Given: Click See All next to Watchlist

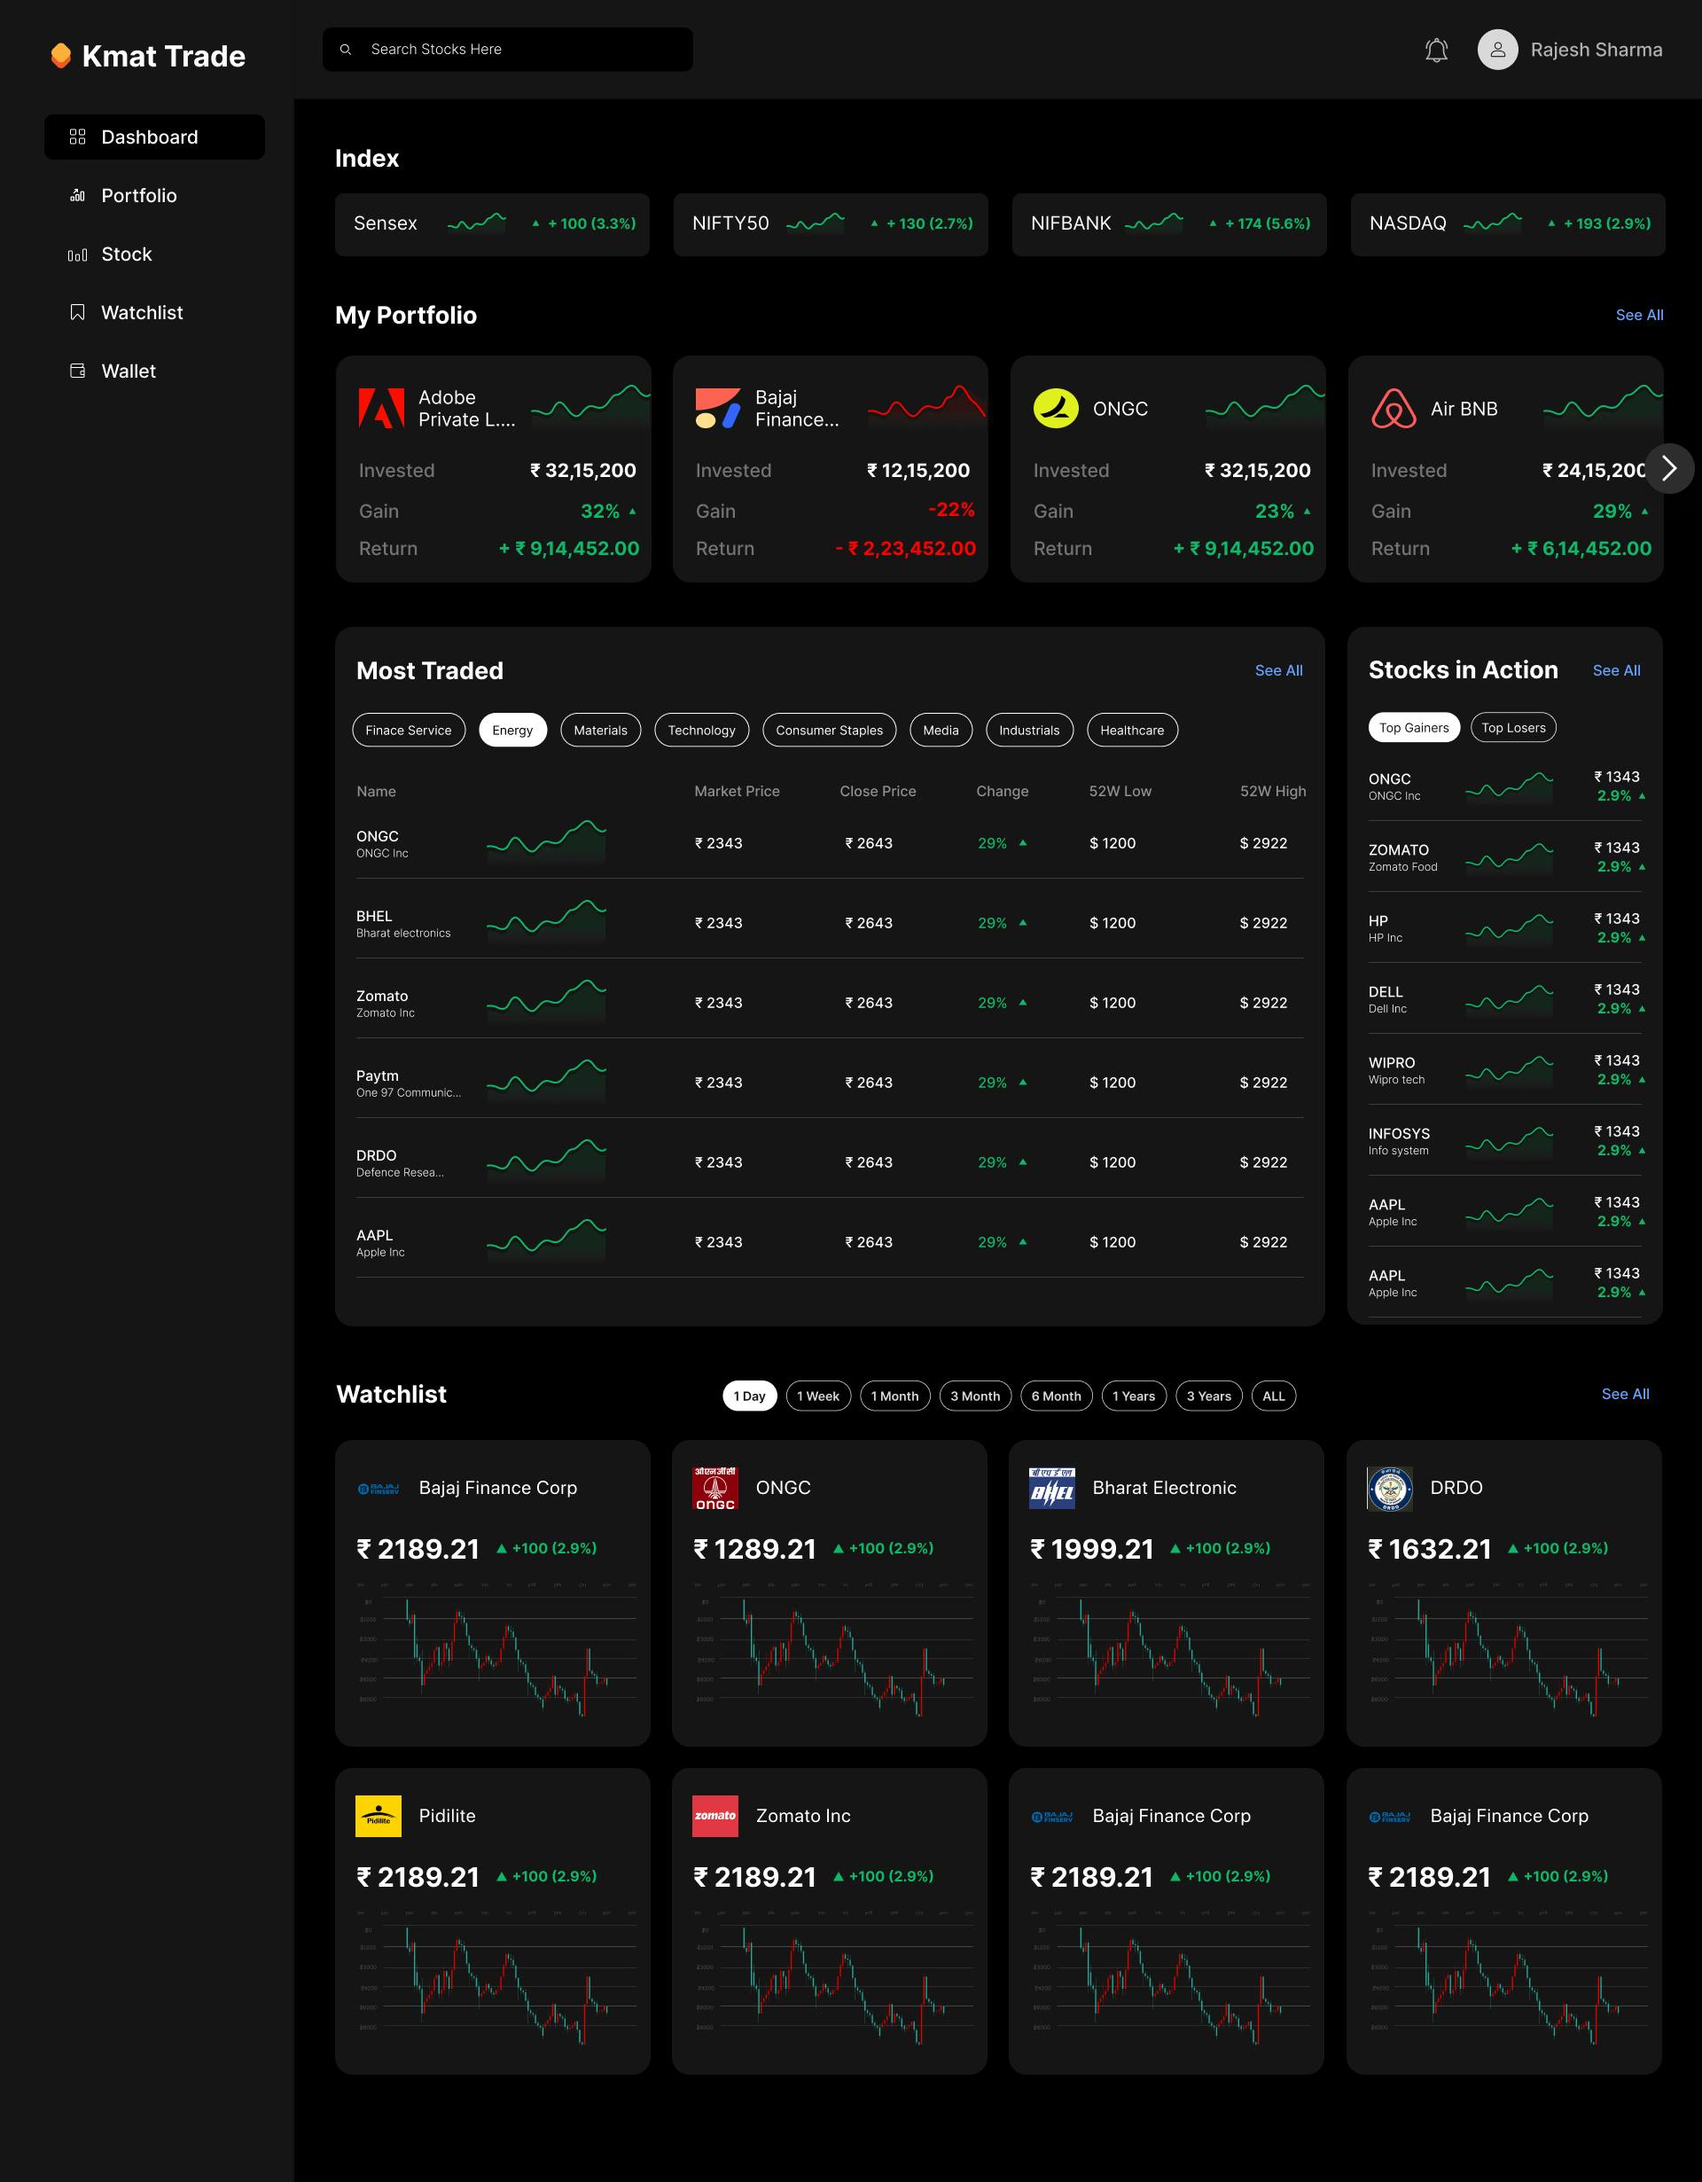Looking at the screenshot, I should (x=1624, y=1394).
